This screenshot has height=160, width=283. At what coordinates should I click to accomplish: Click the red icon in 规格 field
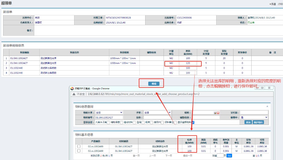point(218,113)
